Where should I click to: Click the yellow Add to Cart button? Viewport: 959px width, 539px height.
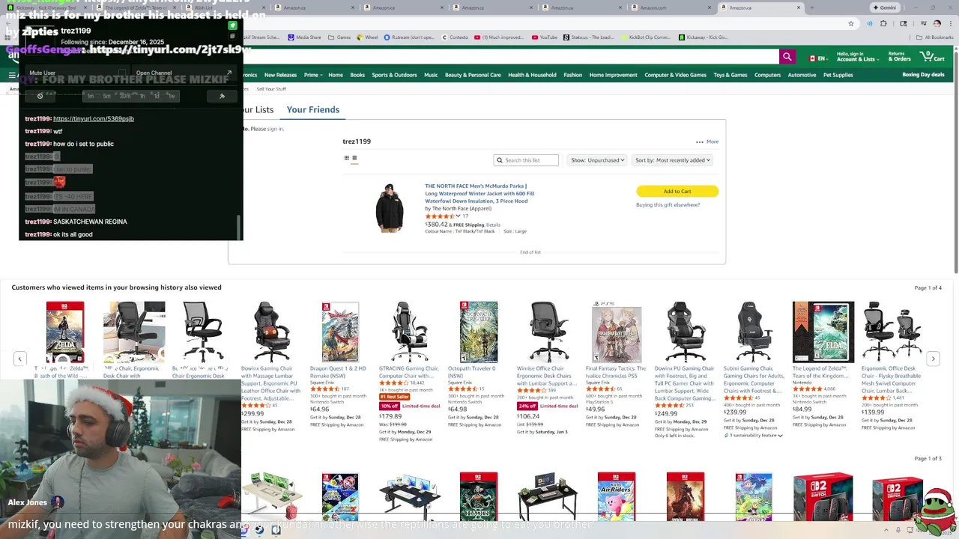[x=677, y=191]
